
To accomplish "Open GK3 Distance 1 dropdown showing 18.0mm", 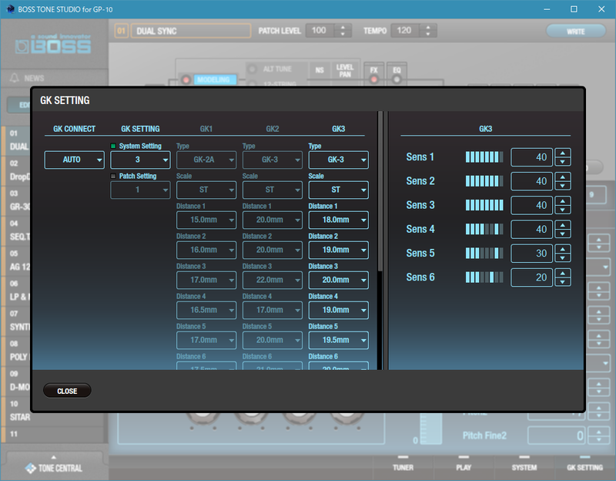I will [x=338, y=220].
